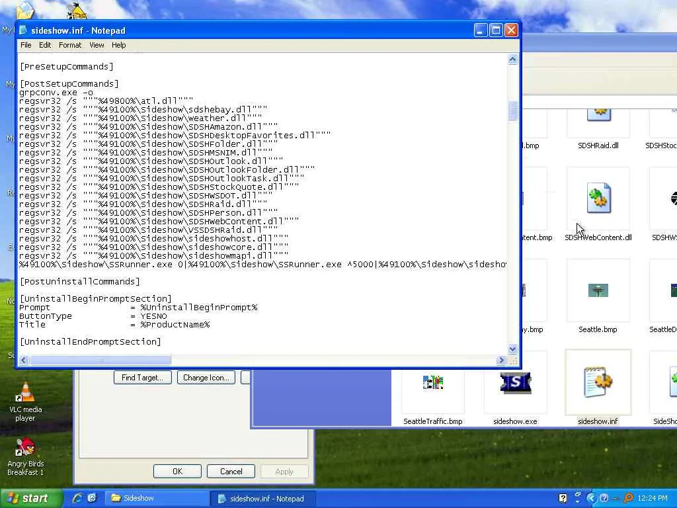Click the 12:24 PM taskbar clock
The image size is (677, 508).
tap(653, 499)
